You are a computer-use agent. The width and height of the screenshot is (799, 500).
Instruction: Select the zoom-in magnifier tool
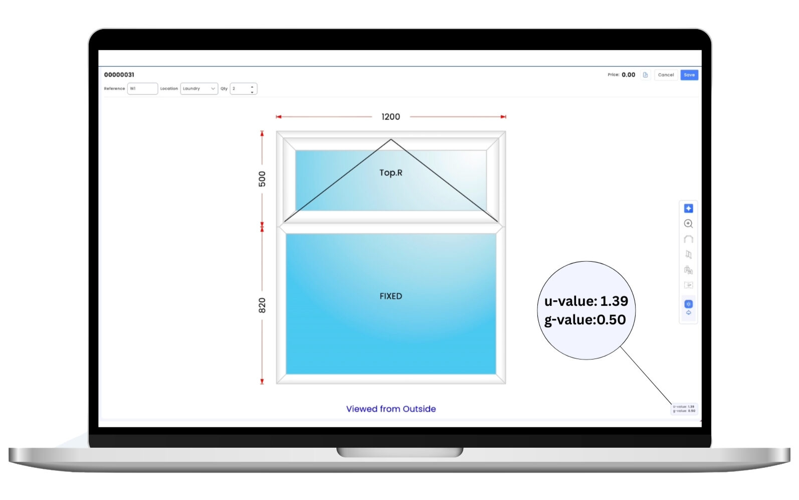[688, 224]
